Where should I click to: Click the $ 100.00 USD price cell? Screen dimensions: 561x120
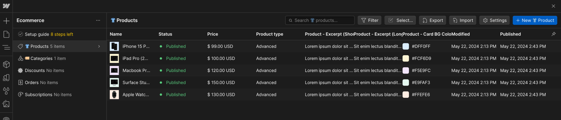click(221, 58)
